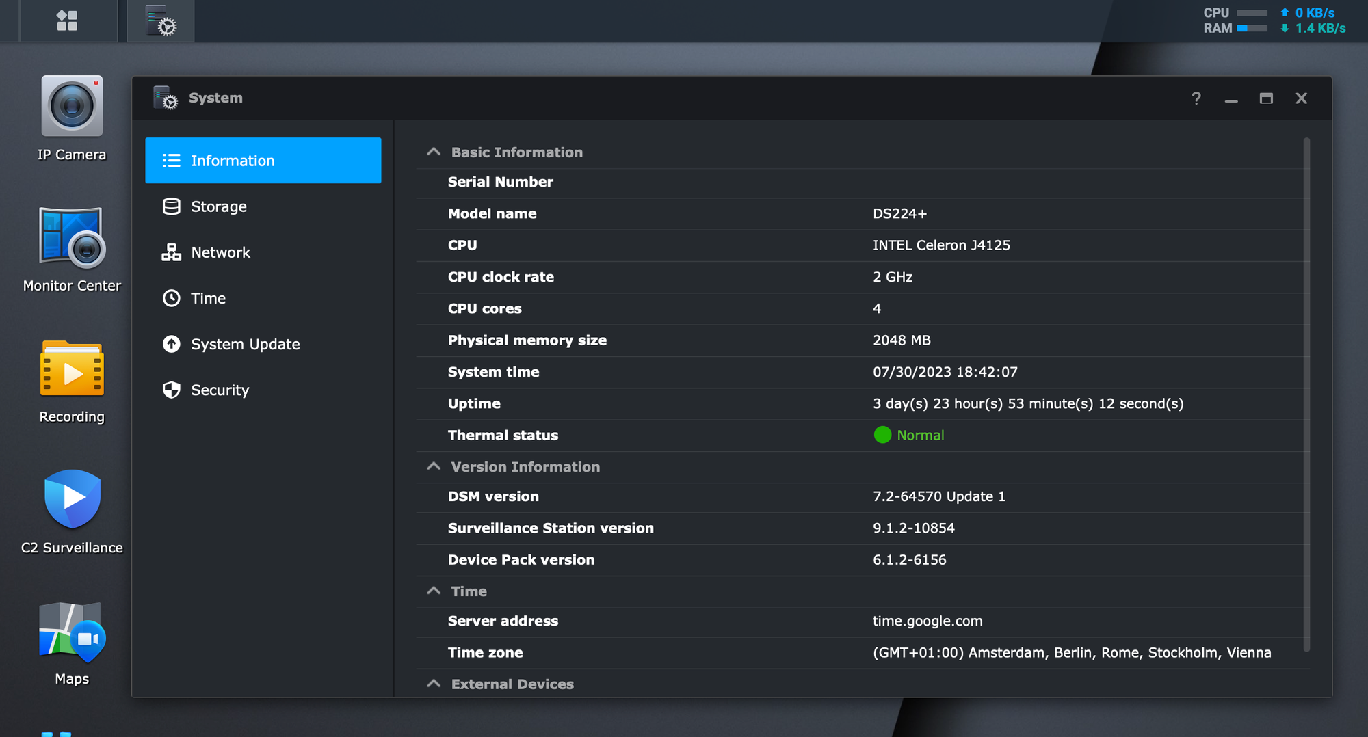Image resolution: width=1368 pixels, height=737 pixels.
Task: Switch to the Network tab
Action: pyautogui.click(x=263, y=252)
